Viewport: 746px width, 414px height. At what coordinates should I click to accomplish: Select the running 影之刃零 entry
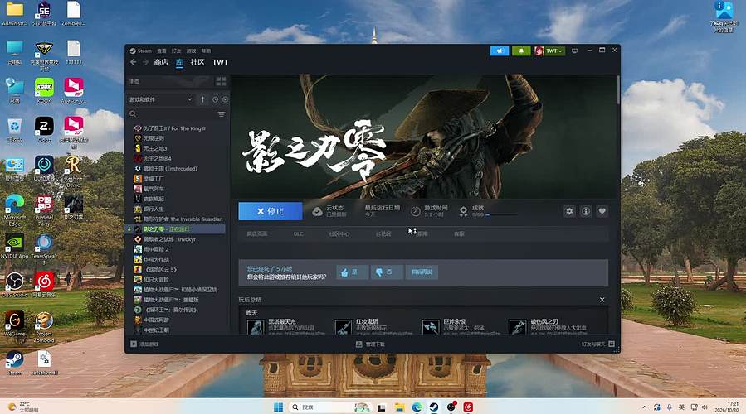(175, 229)
